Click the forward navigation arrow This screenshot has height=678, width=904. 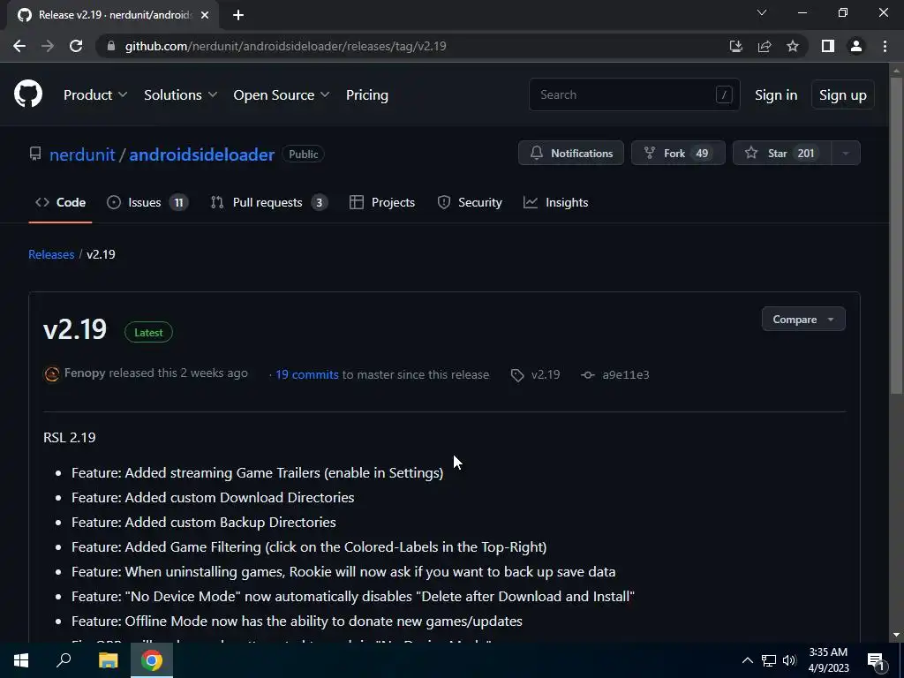click(48, 46)
